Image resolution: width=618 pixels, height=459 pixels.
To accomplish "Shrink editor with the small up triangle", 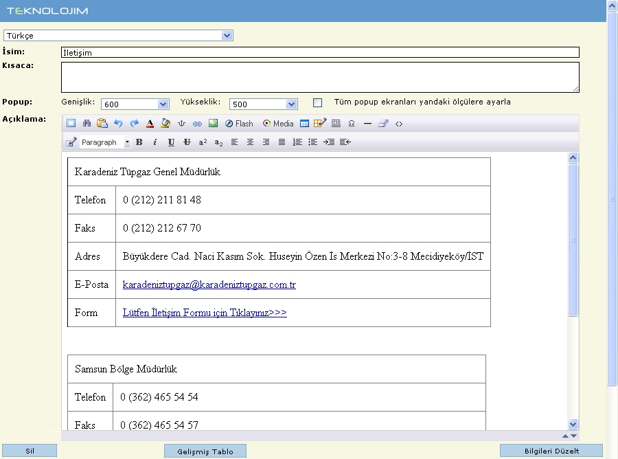I will pos(566,436).
